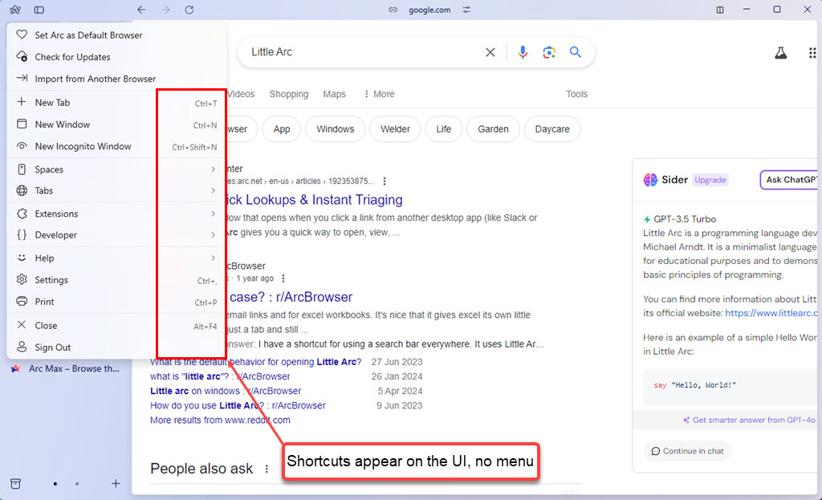The image size is (822, 500).
Task: Switch to the Shopping results tab
Action: 289,94
